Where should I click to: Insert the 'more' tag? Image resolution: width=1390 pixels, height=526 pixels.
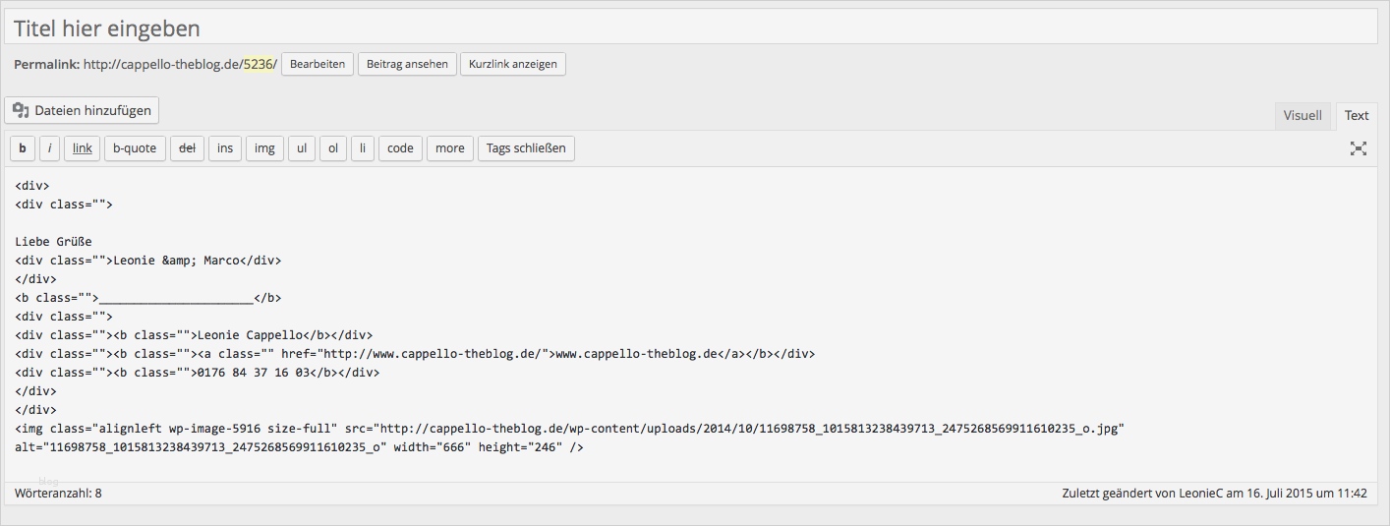(x=450, y=148)
